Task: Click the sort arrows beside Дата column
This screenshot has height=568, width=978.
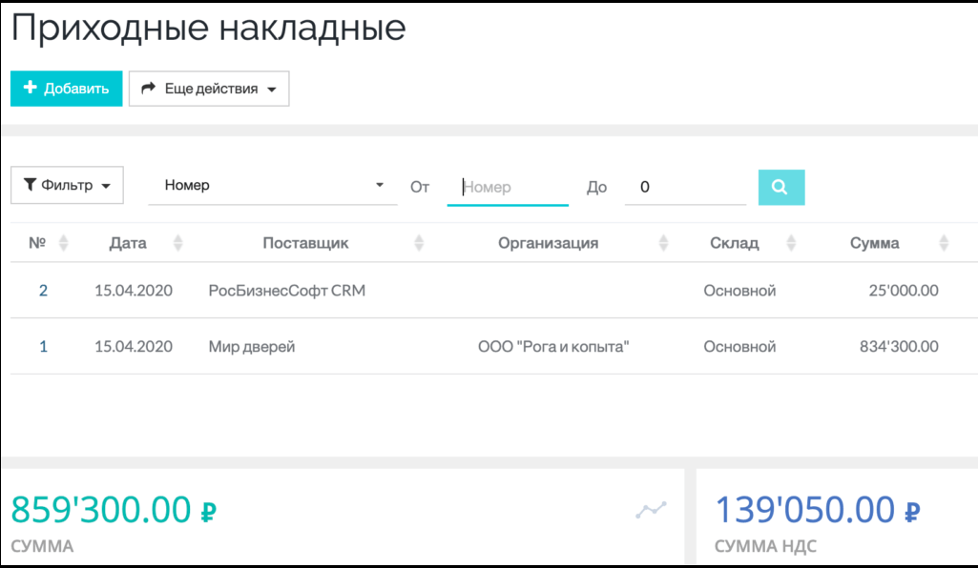Action: coord(177,243)
